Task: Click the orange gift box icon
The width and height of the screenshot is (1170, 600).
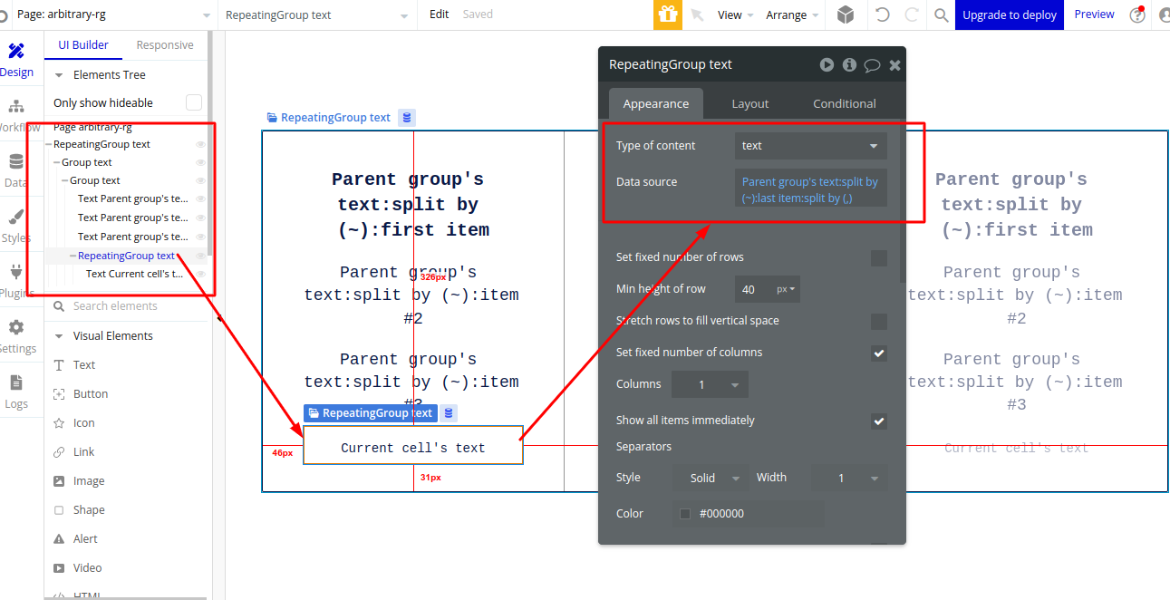Action: pos(668,15)
